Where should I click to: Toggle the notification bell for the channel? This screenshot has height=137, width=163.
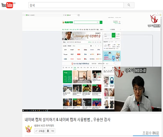click(48, 131)
